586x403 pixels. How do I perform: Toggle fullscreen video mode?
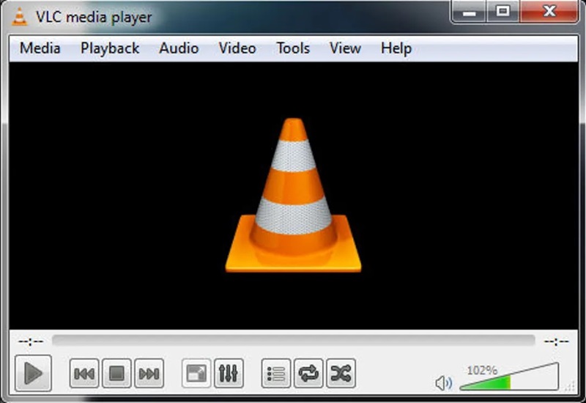pyautogui.click(x=196, y=373)
